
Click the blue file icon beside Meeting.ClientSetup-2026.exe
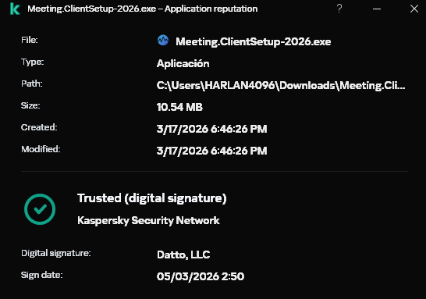163,41
